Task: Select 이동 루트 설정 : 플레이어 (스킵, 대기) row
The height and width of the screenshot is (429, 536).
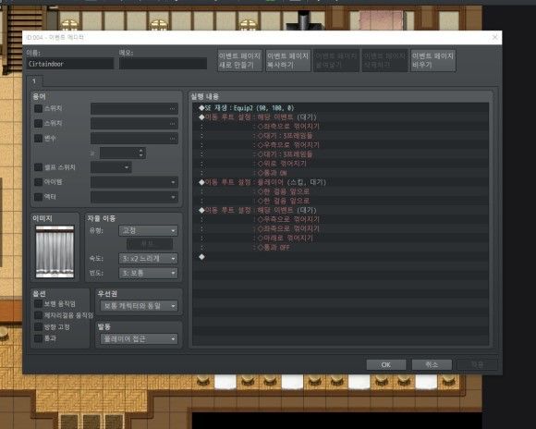Action: point(340,182)
